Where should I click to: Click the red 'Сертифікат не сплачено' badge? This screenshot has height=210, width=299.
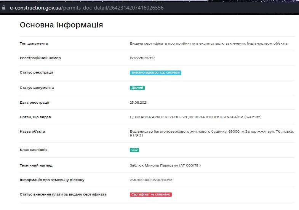(x=151, y=194)
